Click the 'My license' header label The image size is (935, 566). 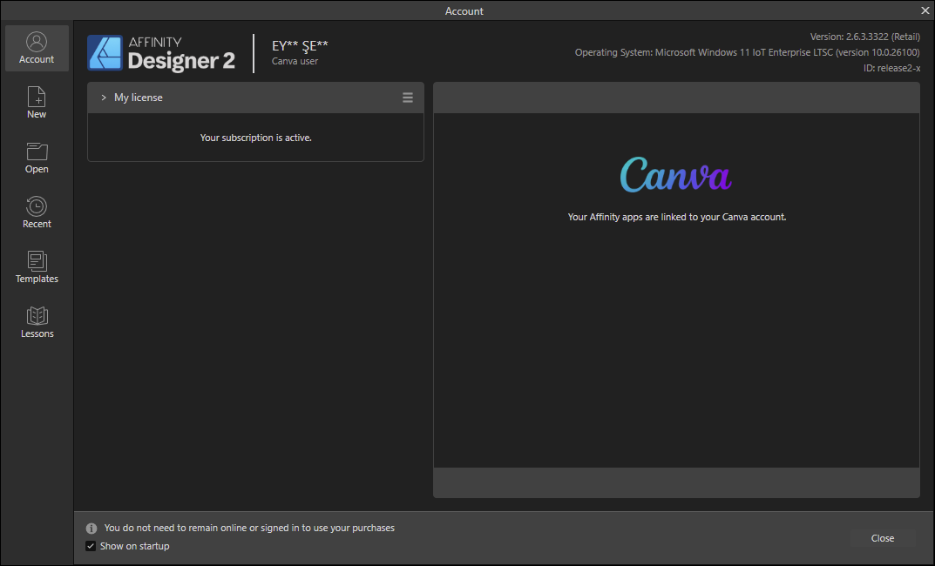[x=139, y=98]
